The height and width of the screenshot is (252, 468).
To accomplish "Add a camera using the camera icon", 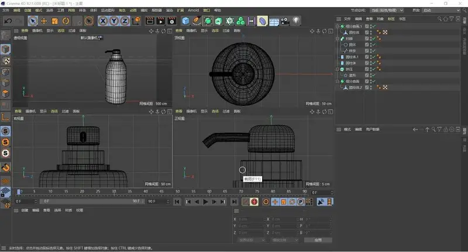I will [x=285, y=21].
